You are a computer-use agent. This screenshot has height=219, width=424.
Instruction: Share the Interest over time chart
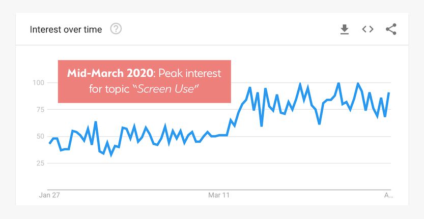tap(391, 29)
